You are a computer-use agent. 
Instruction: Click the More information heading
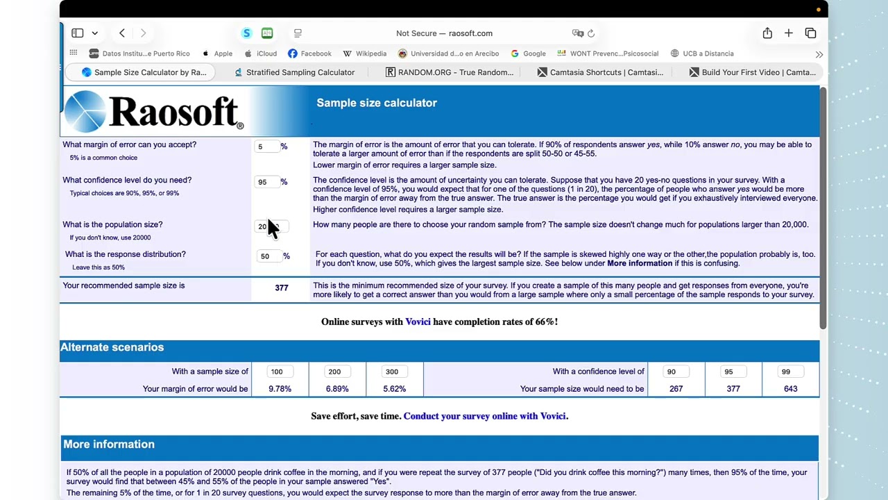click(109, 444)
